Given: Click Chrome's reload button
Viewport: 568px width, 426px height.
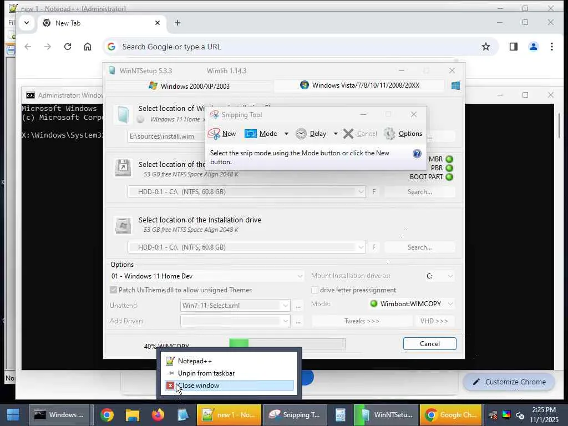Looking at the screenshot, I should coord(67,47).
